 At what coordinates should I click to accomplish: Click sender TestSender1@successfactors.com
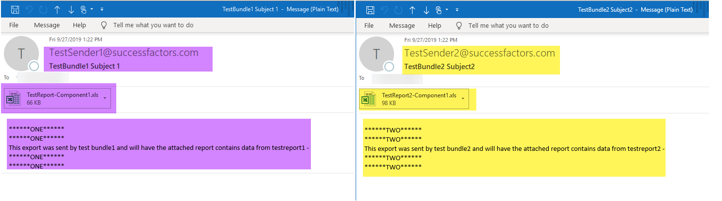click(x=124, y=53)
